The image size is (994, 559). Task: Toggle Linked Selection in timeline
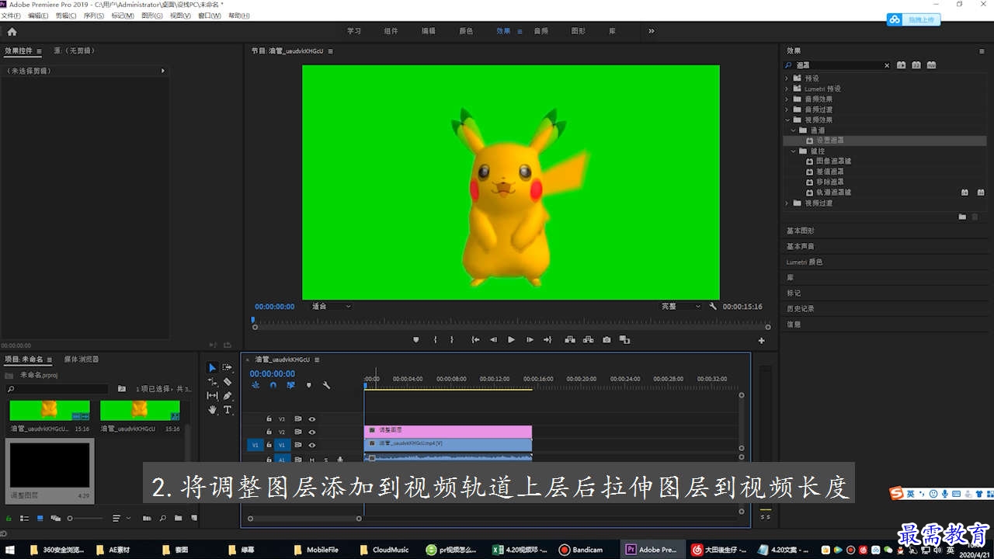(290, 385)
